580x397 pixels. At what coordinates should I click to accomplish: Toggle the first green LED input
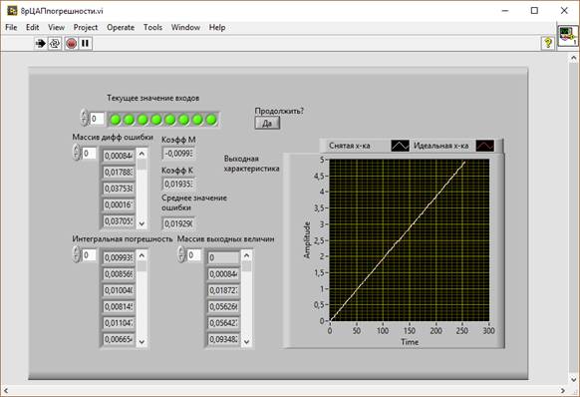tap(116, 120)
